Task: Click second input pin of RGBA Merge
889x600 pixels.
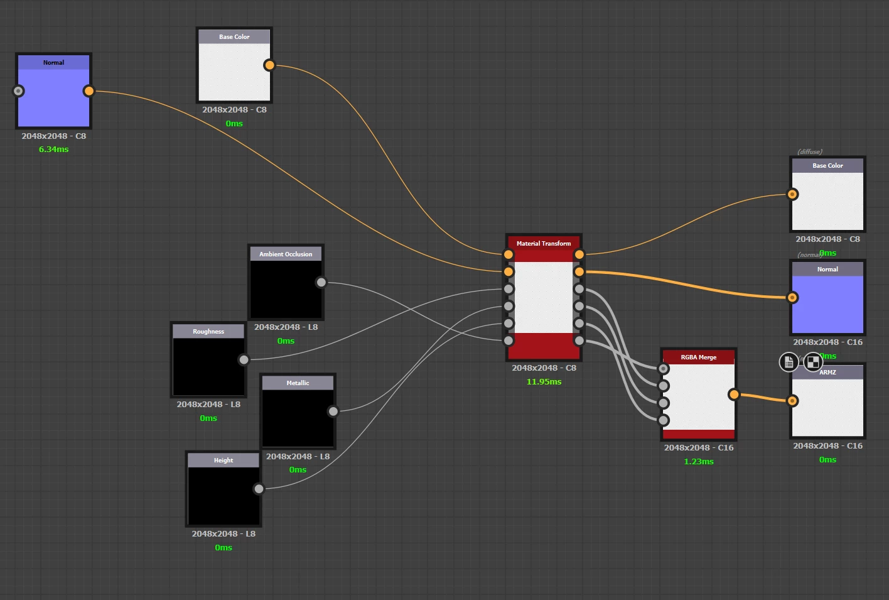Action: coord(664,386)
